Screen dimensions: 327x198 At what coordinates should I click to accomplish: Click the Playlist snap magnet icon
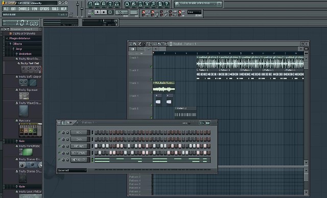pyautogui.click(x=134, y=44)
